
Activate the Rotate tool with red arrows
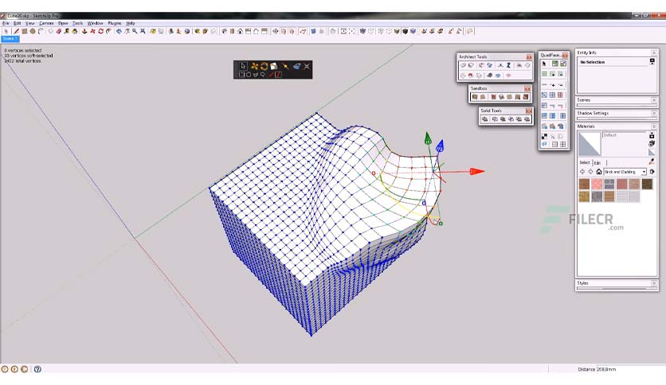point(100,31)
